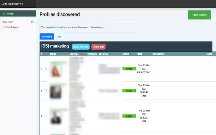The image size is (216, 135).
Task: Click the Delete data button
Action: point(99,47)
